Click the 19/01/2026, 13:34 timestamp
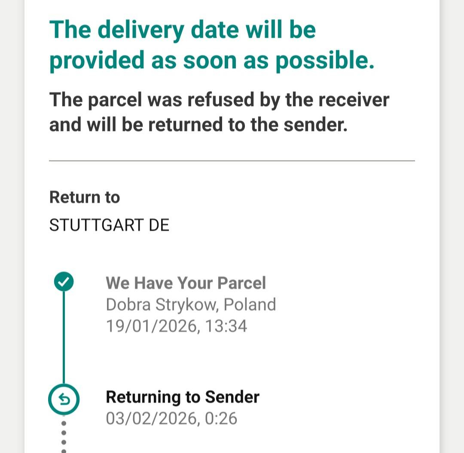This screenshot has height=453, width=464. (x=176, y=326)
